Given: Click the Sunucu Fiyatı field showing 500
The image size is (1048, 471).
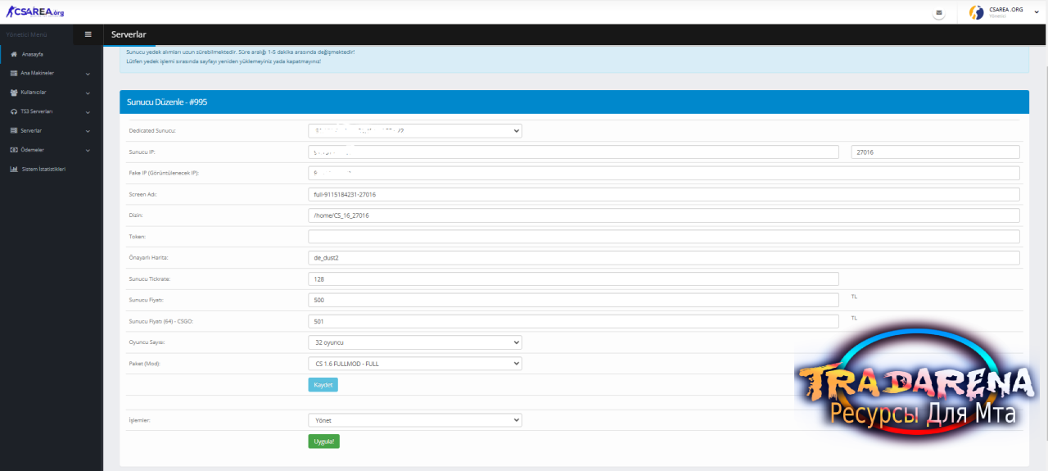Looking at the screenshot, I should click(x=574, y=301).
